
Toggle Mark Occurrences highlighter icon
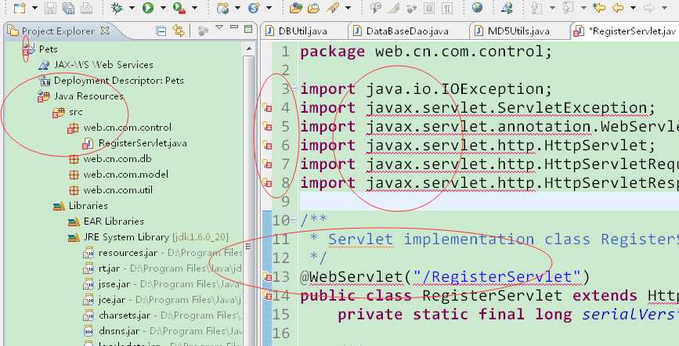[x=394, y=8]
